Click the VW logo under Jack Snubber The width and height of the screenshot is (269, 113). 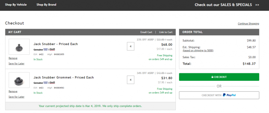click(x=45, y=50)
